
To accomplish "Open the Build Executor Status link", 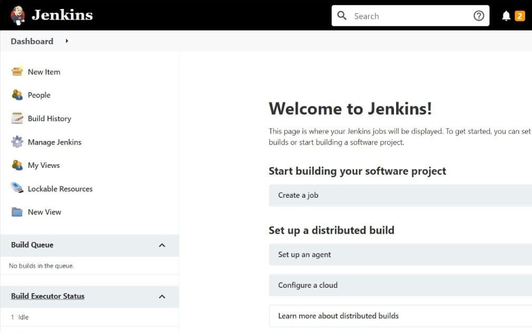I will (x=47, y=296).
